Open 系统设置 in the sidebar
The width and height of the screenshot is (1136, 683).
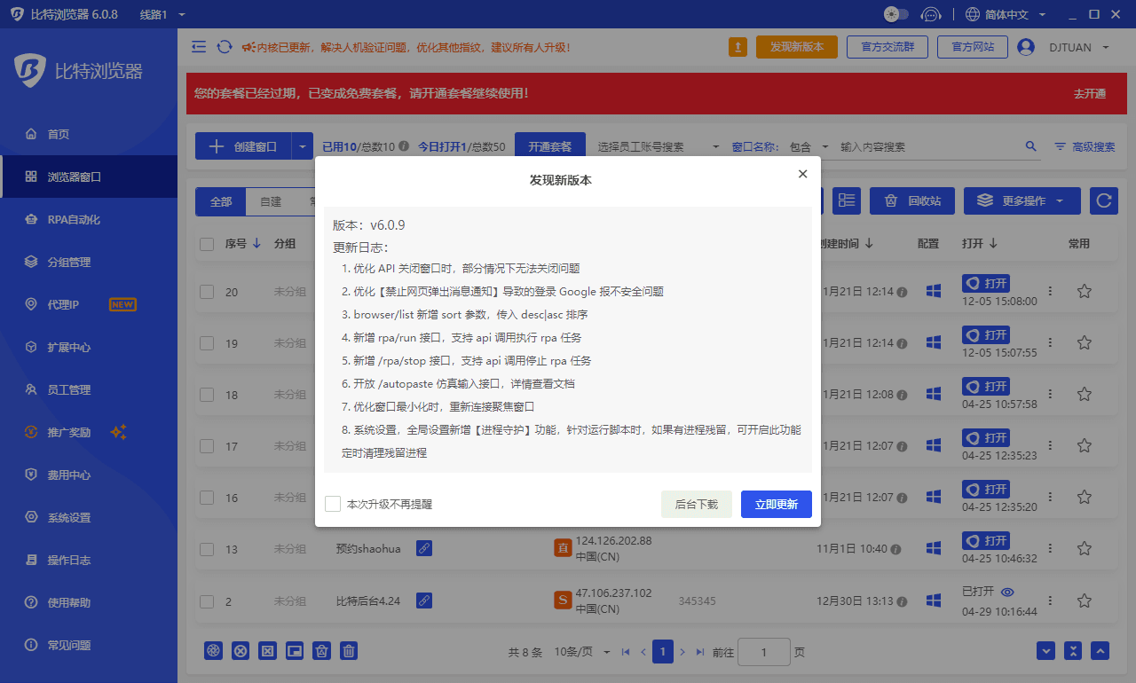(89, 517)
